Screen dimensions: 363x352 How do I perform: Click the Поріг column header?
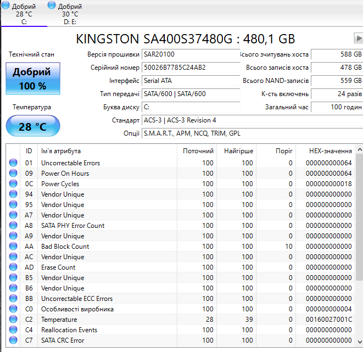pos(276,151)
